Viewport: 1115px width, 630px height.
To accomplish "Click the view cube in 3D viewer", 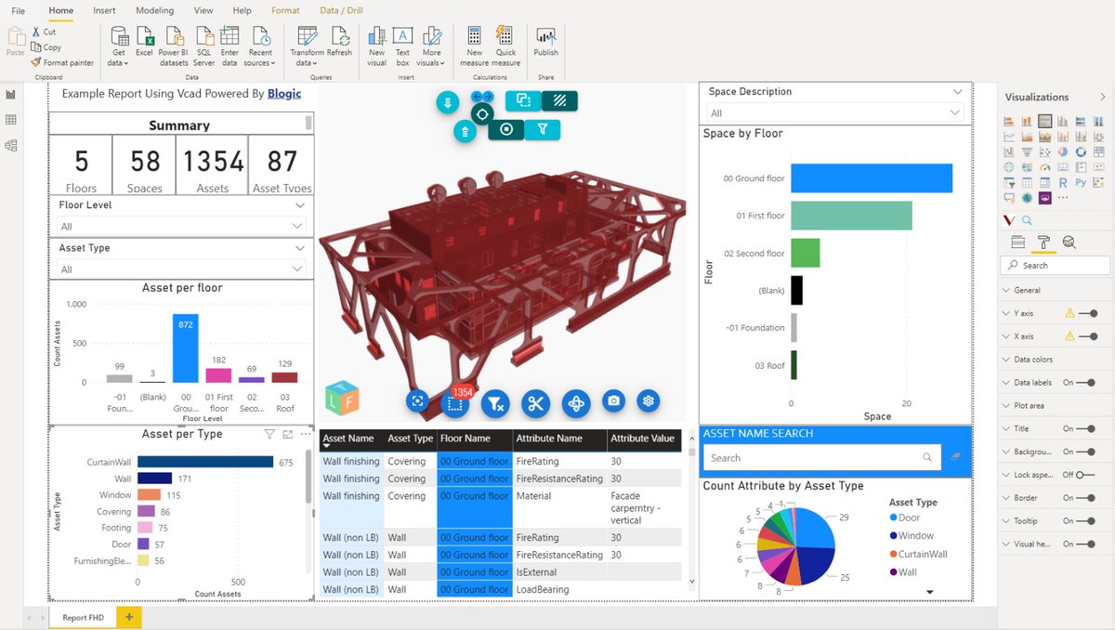I will 340,398.
